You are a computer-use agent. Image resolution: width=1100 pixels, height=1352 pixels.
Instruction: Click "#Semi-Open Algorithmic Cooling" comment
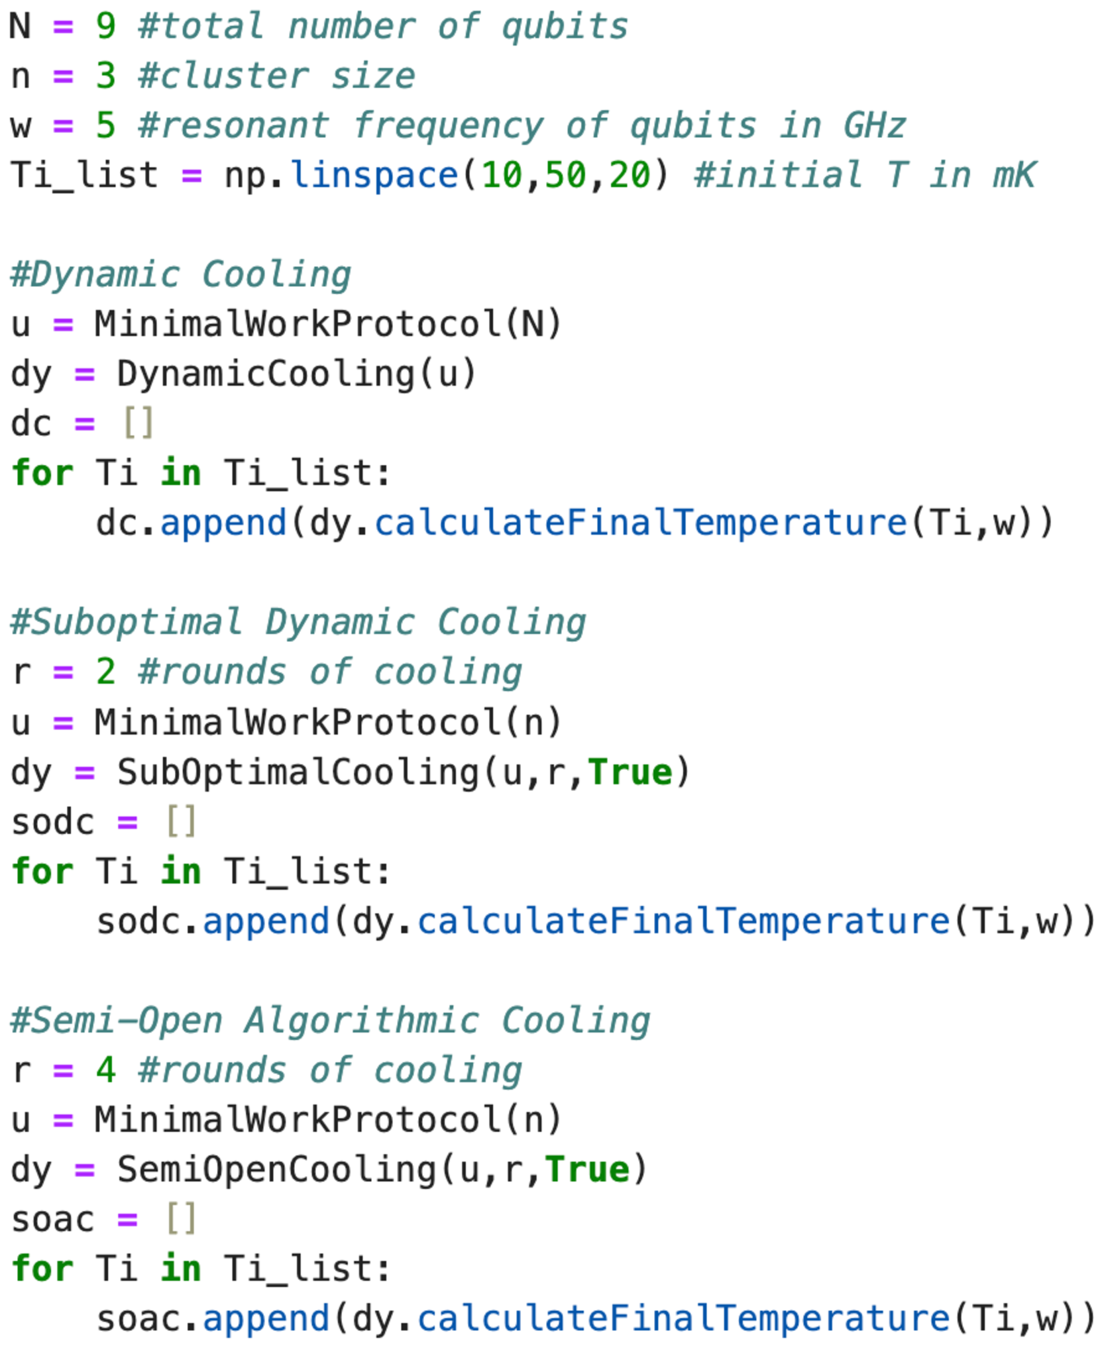point(330,1021)
